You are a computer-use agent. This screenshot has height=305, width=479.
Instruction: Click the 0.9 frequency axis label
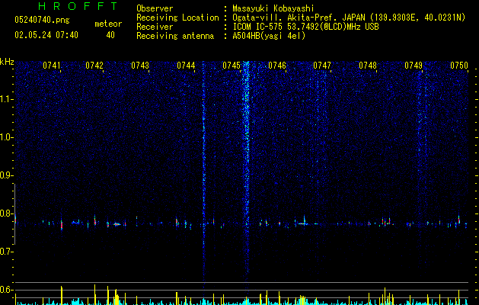tap(6, 175)
